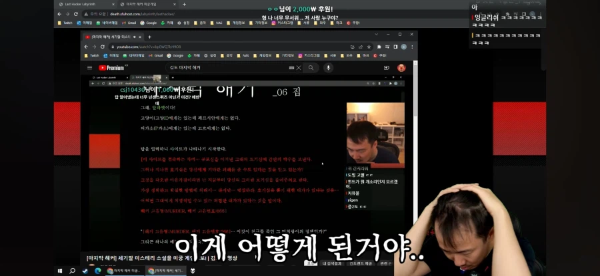The width and height of the screenshot is (600, 276).
Task: Open Windows taskbar search
Action: pos(72,271)
